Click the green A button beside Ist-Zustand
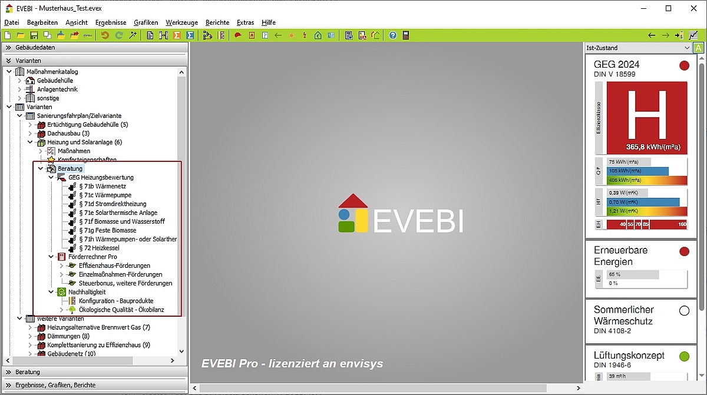This screenshot has width=707, height=395. pos(699,48)
